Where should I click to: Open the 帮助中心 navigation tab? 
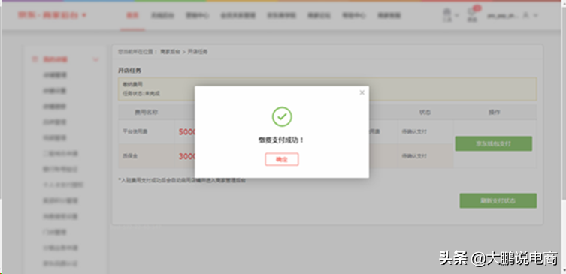(354, 16)
